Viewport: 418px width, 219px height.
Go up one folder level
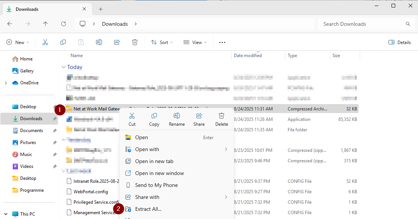46,24
